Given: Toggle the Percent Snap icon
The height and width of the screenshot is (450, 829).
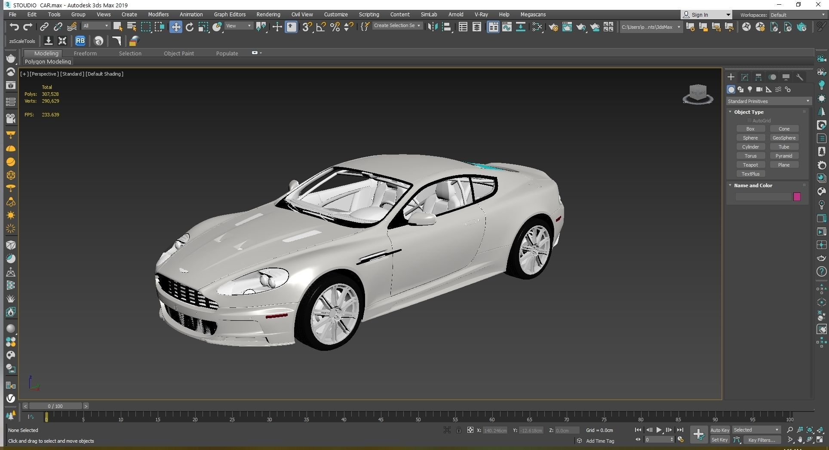Looking at the screenshot, I should 335,27.
